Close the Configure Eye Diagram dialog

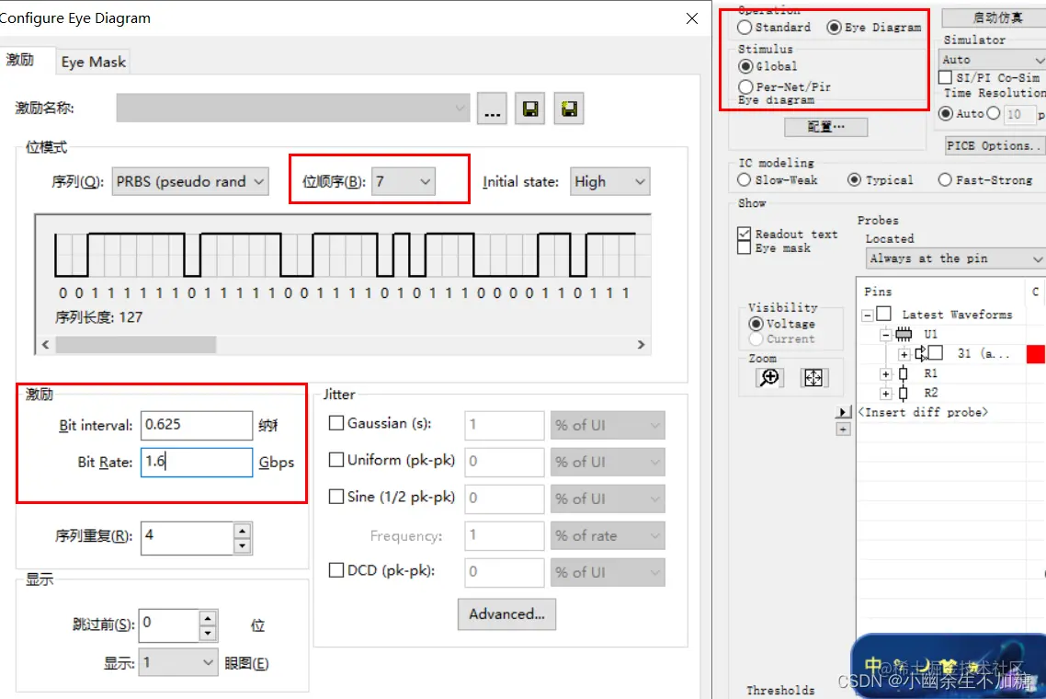[692, 18]
